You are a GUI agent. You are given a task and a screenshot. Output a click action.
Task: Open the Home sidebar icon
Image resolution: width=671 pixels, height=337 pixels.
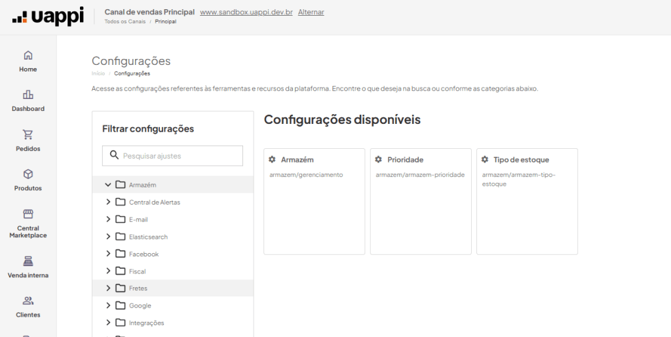tap(28, 55)
